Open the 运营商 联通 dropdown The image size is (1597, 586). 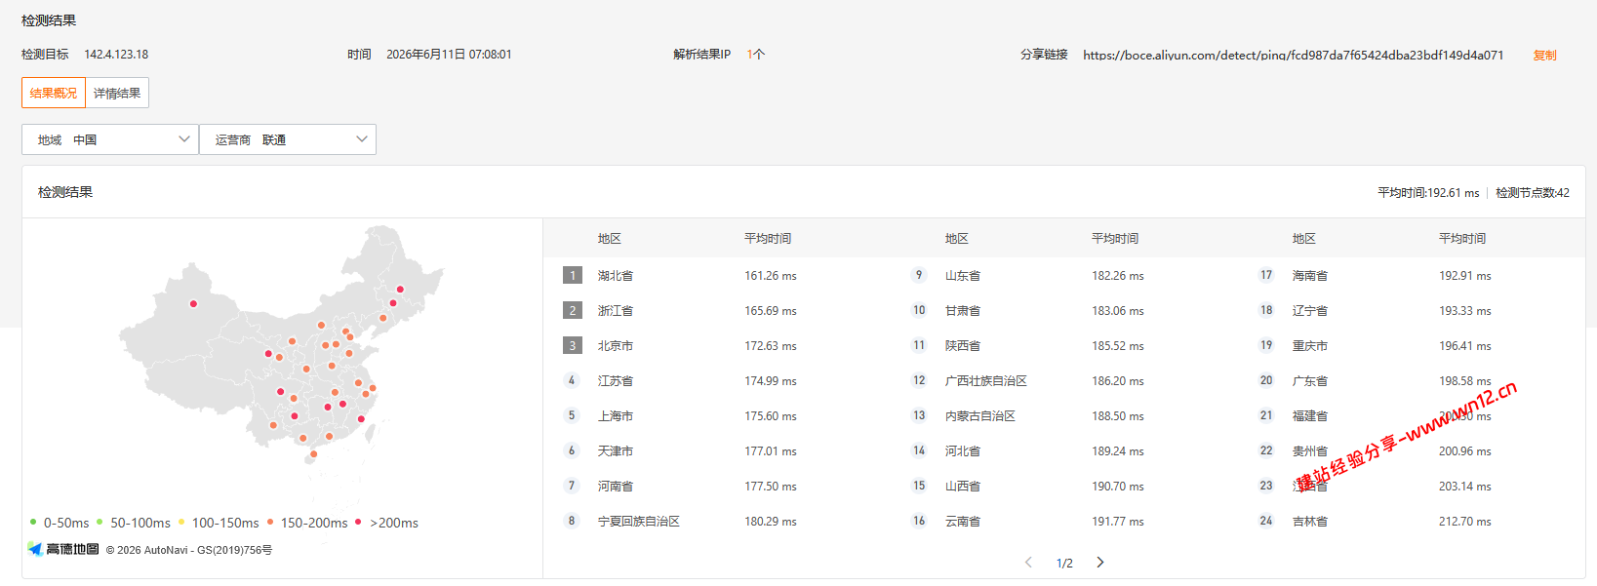288,139
